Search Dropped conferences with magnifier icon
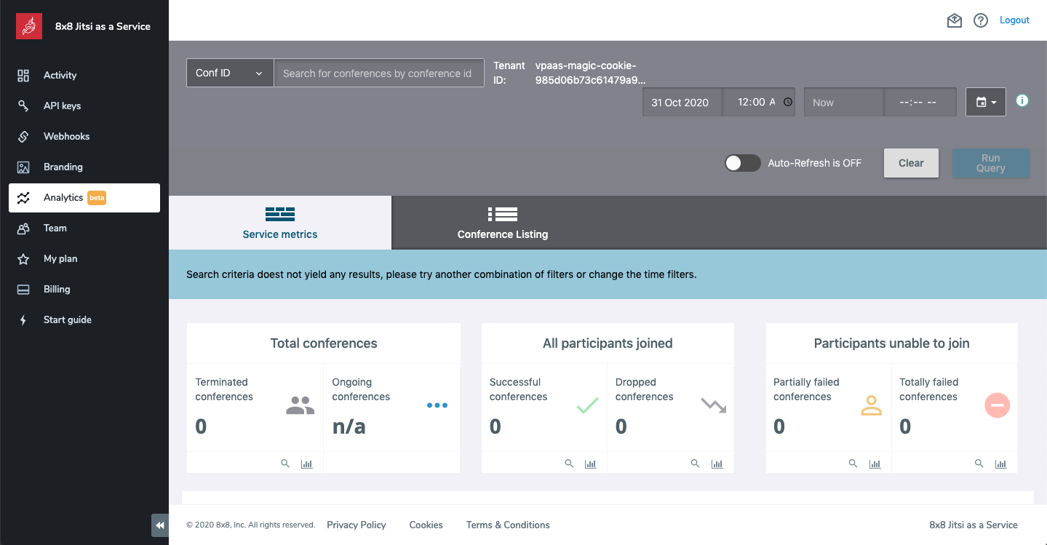The width and height of the screenshot is (1047, 545). 695,464
